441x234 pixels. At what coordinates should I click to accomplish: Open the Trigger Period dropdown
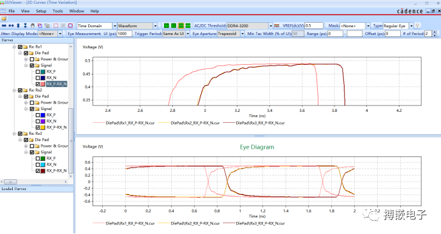point(188,34)
